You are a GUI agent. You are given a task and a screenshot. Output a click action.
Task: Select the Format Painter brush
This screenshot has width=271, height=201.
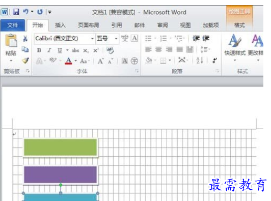[x=25, y=61]
